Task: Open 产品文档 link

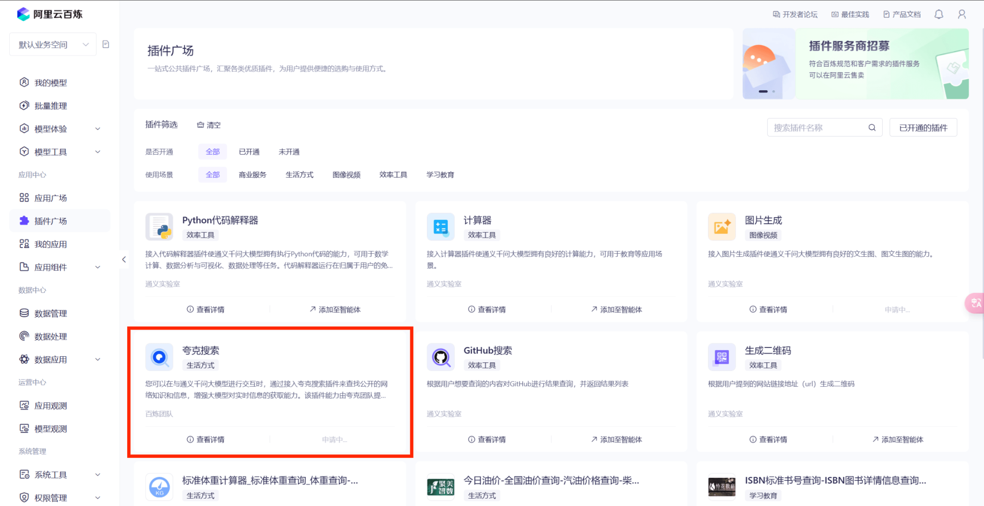Action: click(x=902, y=14)
